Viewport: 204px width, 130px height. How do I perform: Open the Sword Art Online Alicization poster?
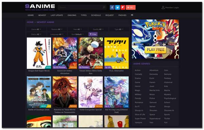[x=65, y=53]
